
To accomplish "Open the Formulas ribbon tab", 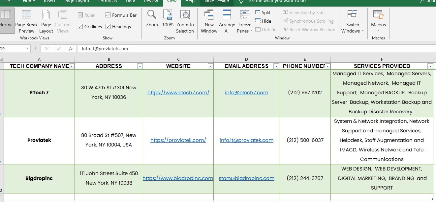I will [x=108, y=2].
